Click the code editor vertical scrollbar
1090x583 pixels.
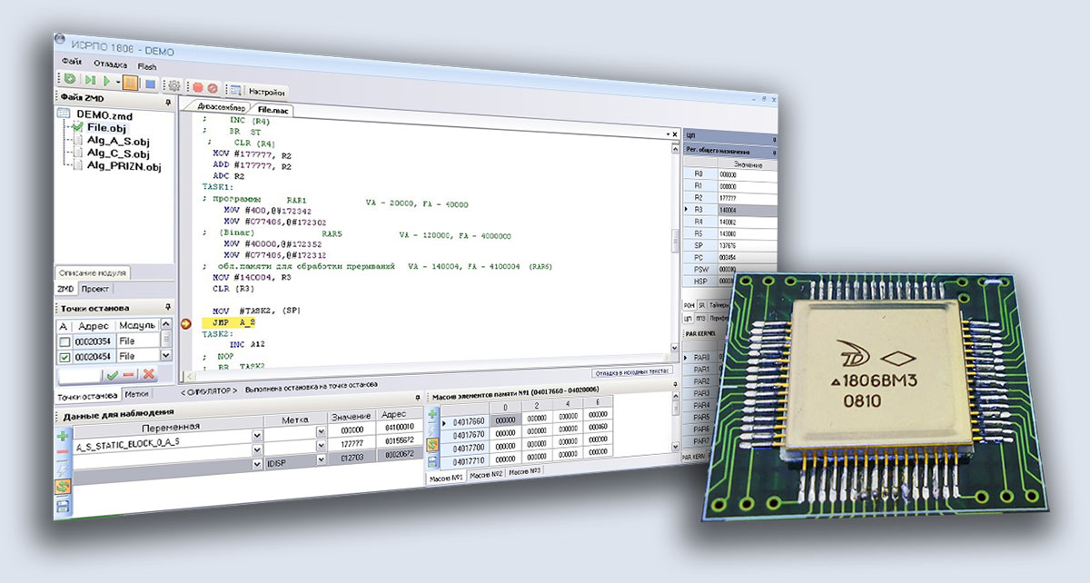coord(675,245)
